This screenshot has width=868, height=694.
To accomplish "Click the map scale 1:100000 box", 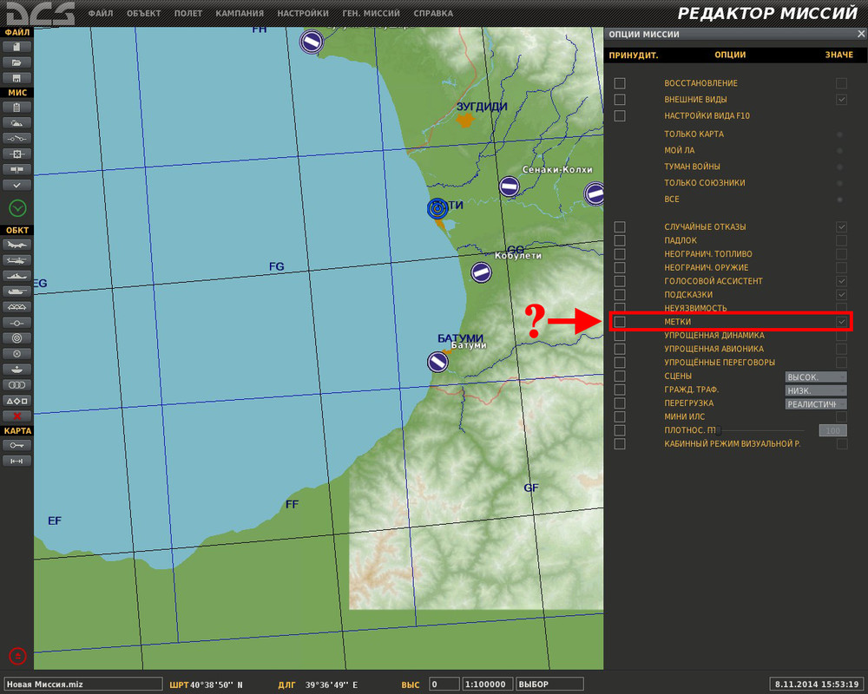I will click(487, 684).
